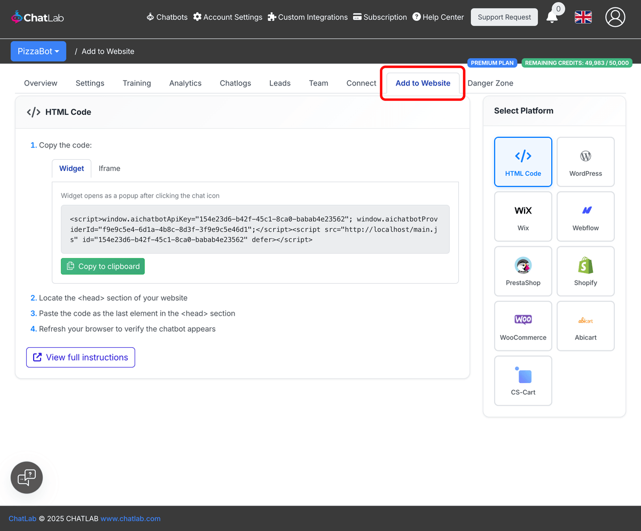Open View full instructions
This screenshot has width=641, height=531.
pyautogui.click(x=80, y=357)
